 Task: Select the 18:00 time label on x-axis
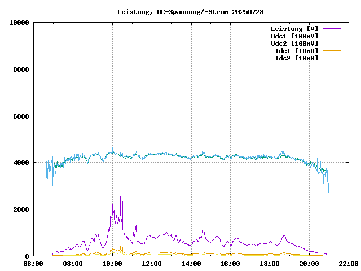pos(270,264)
